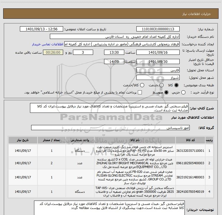Open the اطلاعات تماس خریدار link
The image size is (222, 215).
48,44
